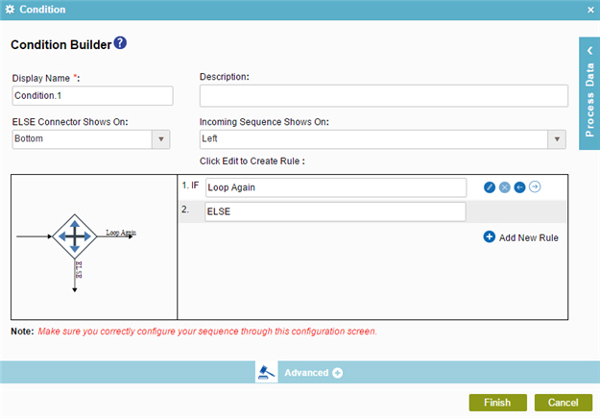Screen dimensions: 600x418
Task: Click the solid left arrow rule icon
Action: tap(519, 187)
